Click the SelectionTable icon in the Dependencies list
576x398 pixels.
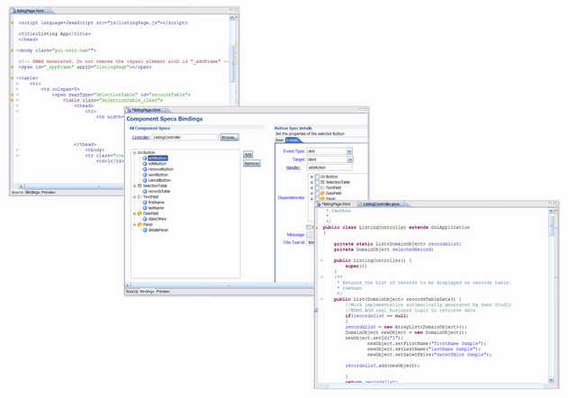(x=322, y=182)
